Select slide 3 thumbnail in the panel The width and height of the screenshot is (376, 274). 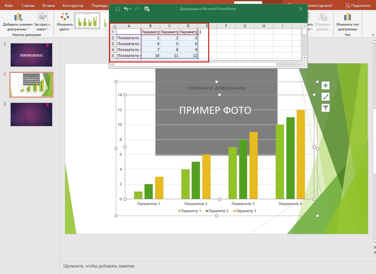tap(31, 114)
